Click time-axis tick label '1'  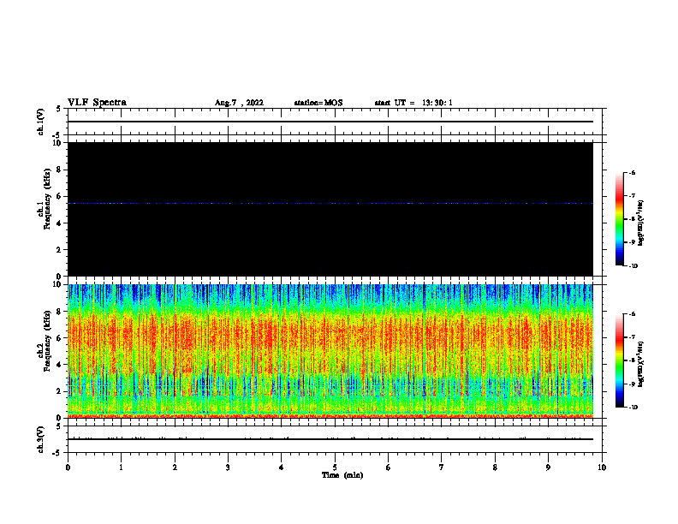click(x=121, y=467)
